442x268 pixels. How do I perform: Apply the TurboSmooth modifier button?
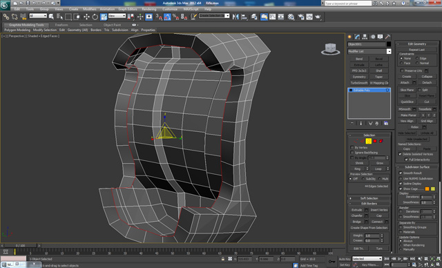359,83
